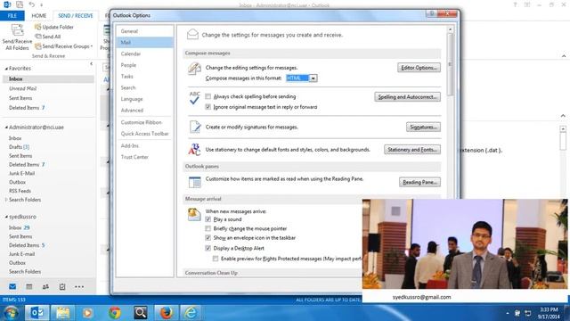570x321 pixels.
Task: Open Calendar view icon in navigation bar
Action: (x=29, y=287)
